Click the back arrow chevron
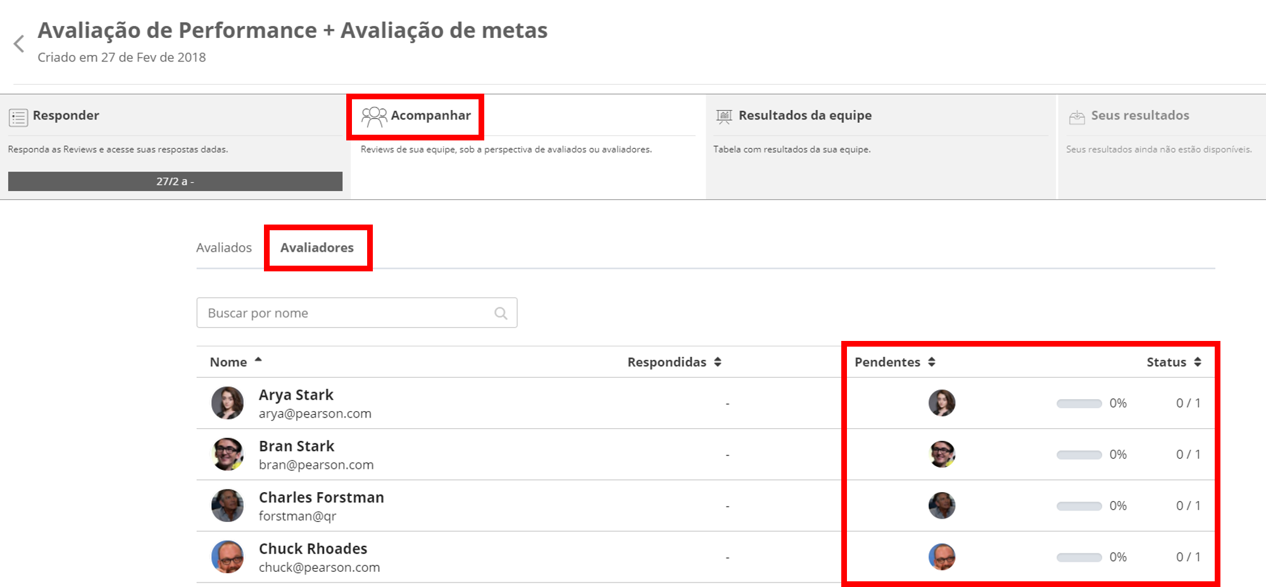1266x587 pixels. click(19, 44)
